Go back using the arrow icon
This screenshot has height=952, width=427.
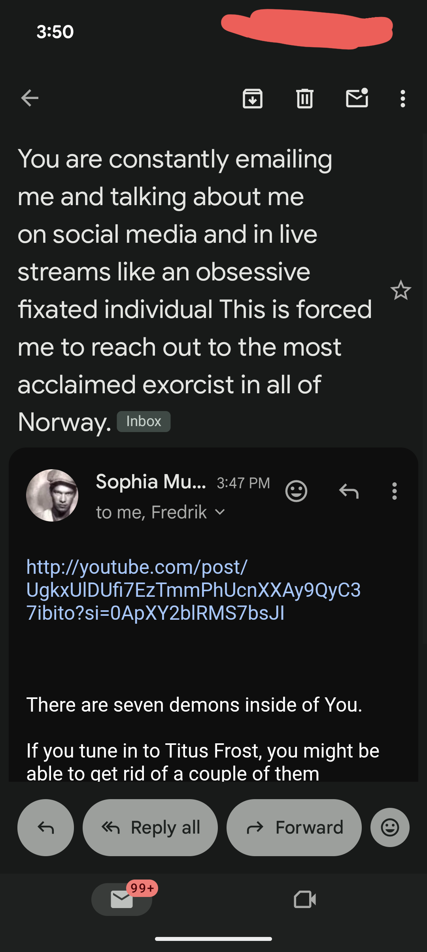click(30, 98)
